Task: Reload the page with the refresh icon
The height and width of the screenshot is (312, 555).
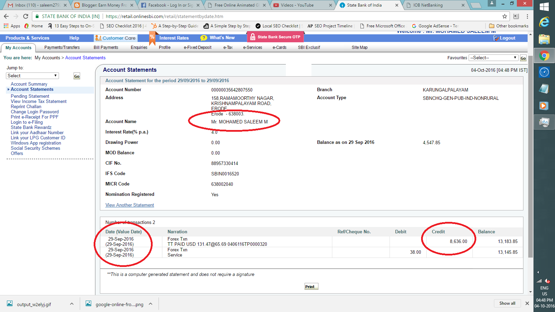Action: click(x=26, y=16)
